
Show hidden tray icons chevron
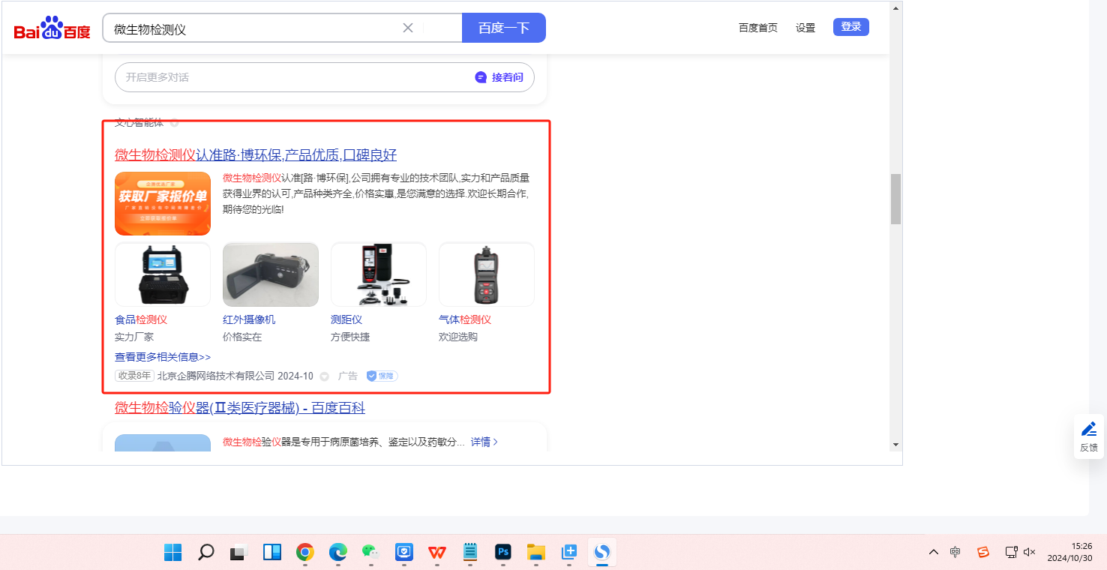[934, 552]
